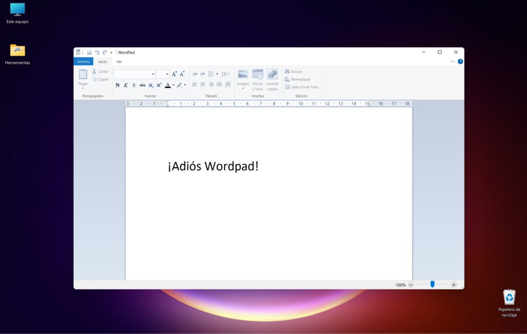
Task: Center align the paragraph text
Action: pyautogui.click(x=203, y=84)
